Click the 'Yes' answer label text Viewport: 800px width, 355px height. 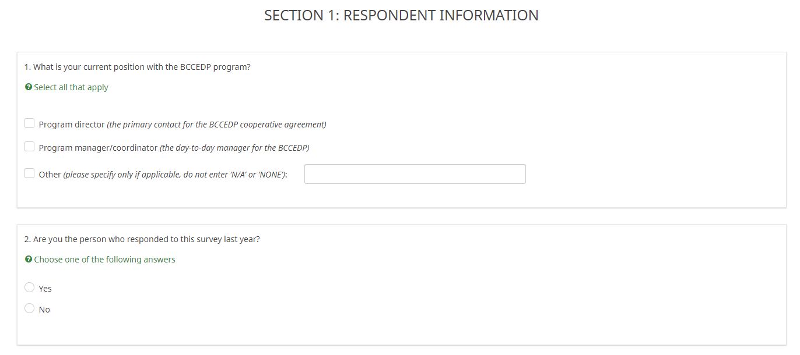[x=45, y=289]
